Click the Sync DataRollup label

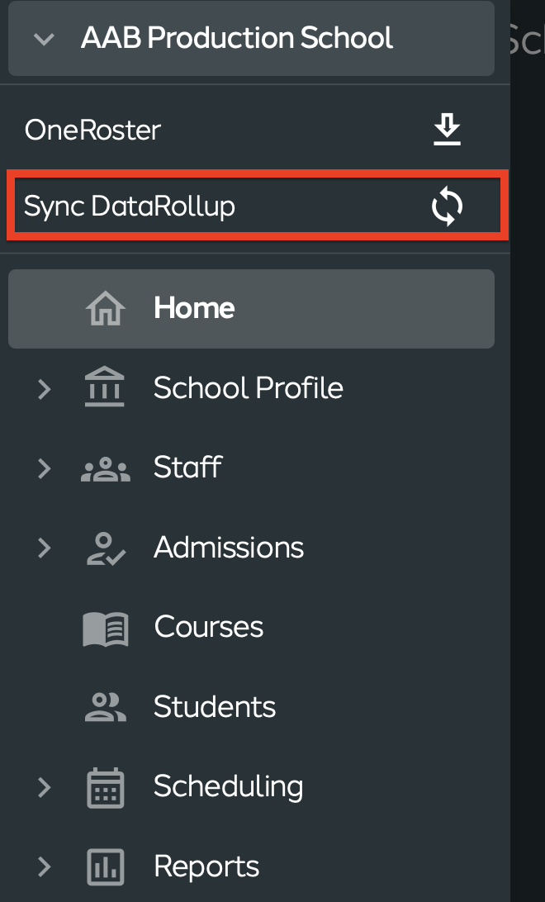pos(130,207)
